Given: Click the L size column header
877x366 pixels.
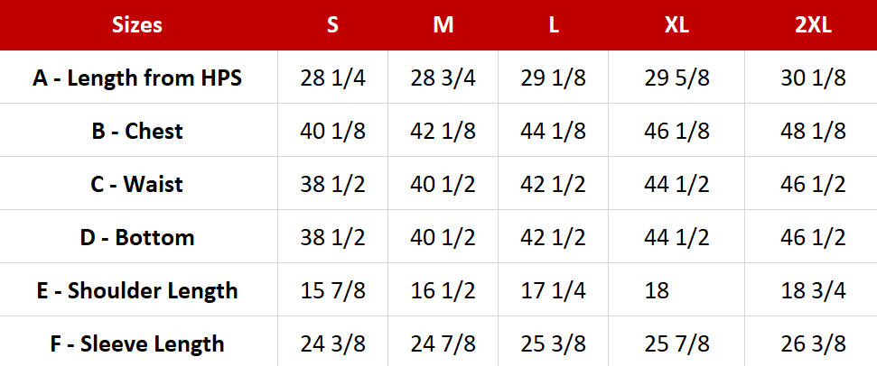Looking at the screenshot, I should 553,25.
